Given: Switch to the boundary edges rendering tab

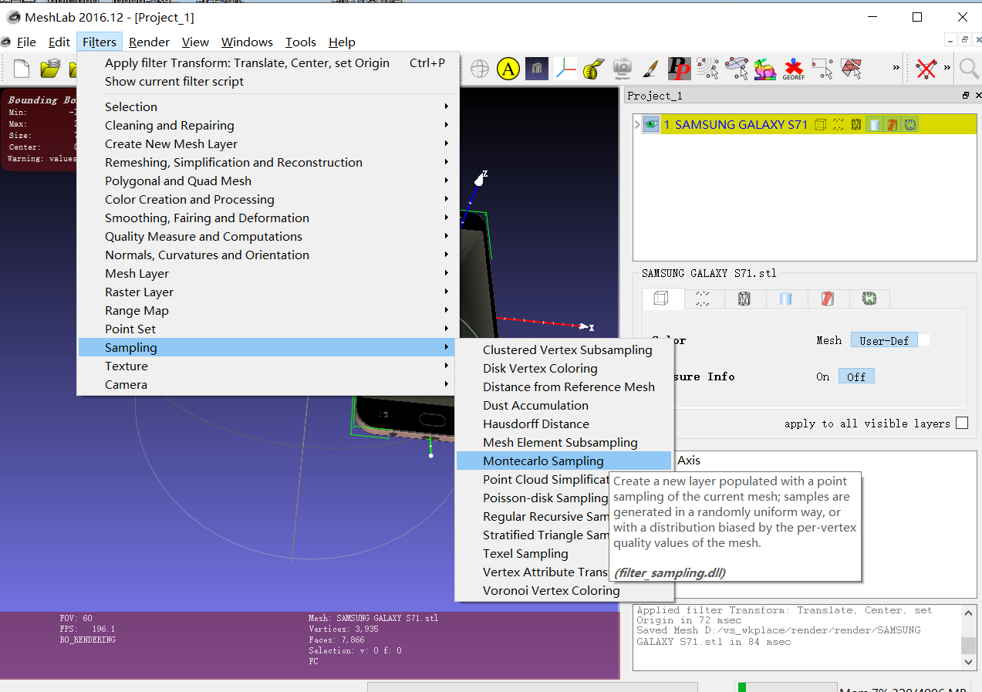Looking at the screenshot, I should point(869,299).
